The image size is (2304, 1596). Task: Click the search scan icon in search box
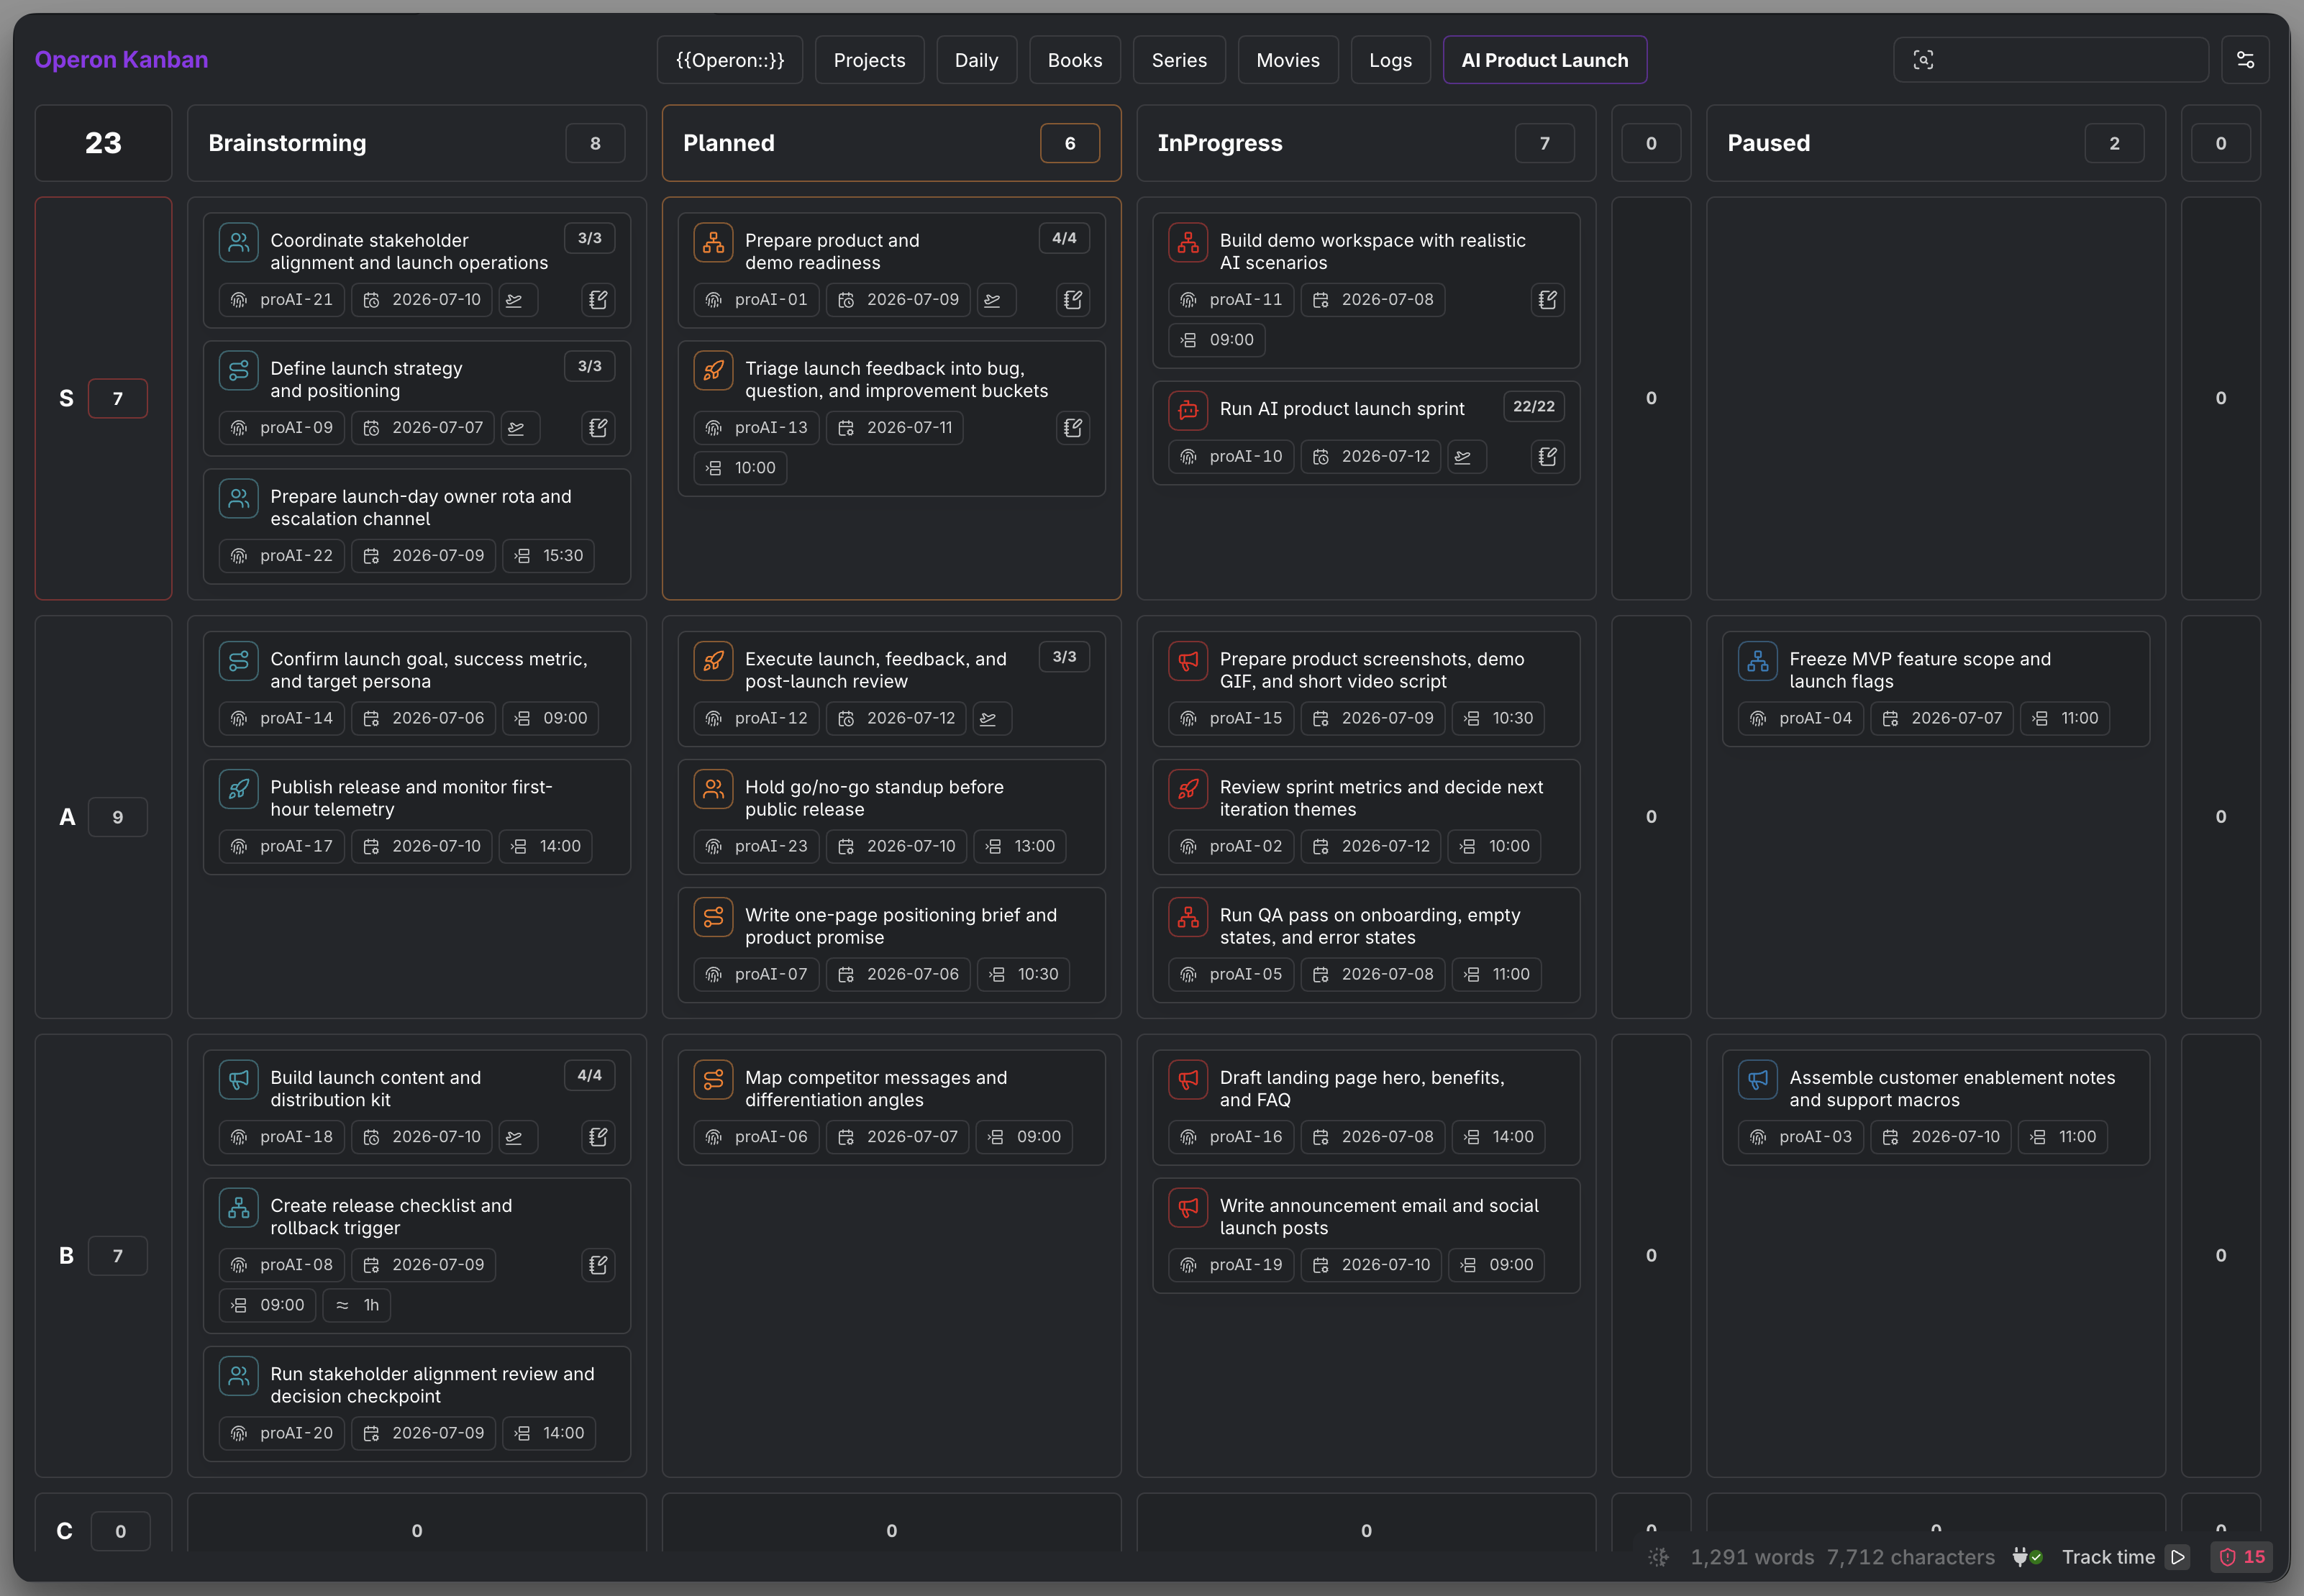point(1922,60)
